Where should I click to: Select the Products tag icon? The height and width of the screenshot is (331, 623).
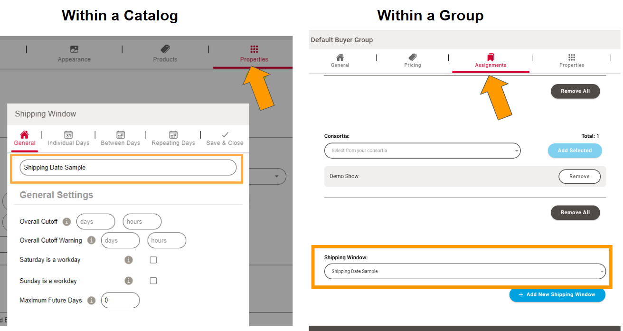coord(165,49)
